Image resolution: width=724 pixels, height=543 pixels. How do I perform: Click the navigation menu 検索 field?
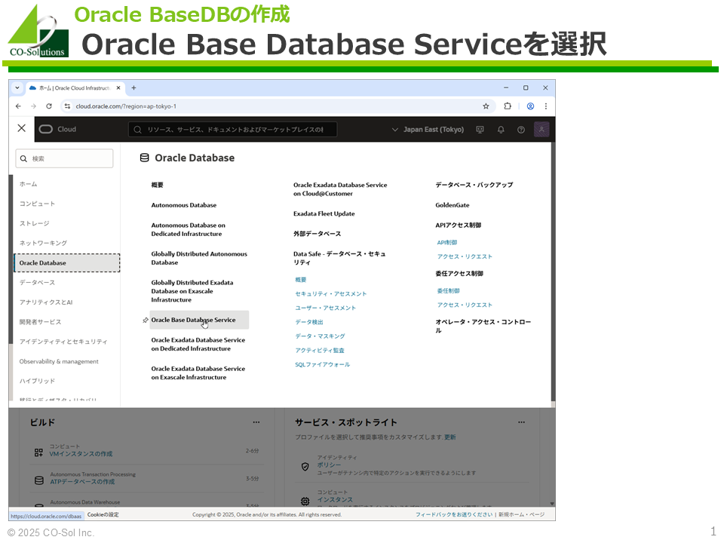pyautogui.click(x=64, y=158)
